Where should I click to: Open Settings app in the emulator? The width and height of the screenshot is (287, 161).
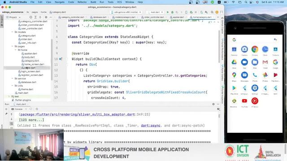tap(255, 88)
